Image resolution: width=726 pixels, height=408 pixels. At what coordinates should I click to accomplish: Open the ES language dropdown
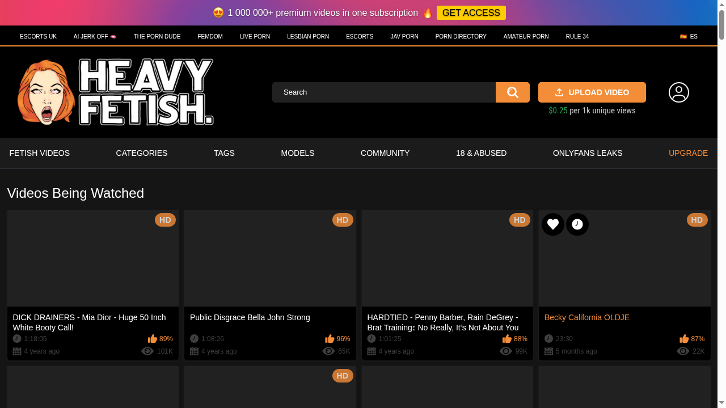[689, 36]
